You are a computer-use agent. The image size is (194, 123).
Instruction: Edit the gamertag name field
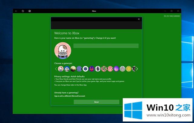[x=106, y=46]
